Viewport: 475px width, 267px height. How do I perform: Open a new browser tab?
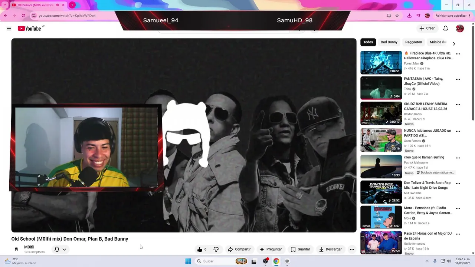click(72, 5)
